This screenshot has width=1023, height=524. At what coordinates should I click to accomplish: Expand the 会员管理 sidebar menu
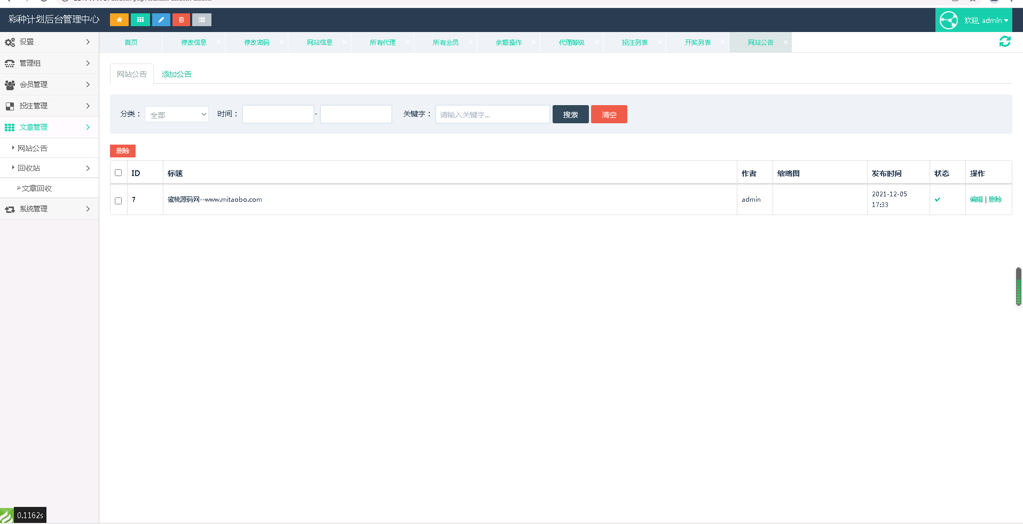click(49, 84)
